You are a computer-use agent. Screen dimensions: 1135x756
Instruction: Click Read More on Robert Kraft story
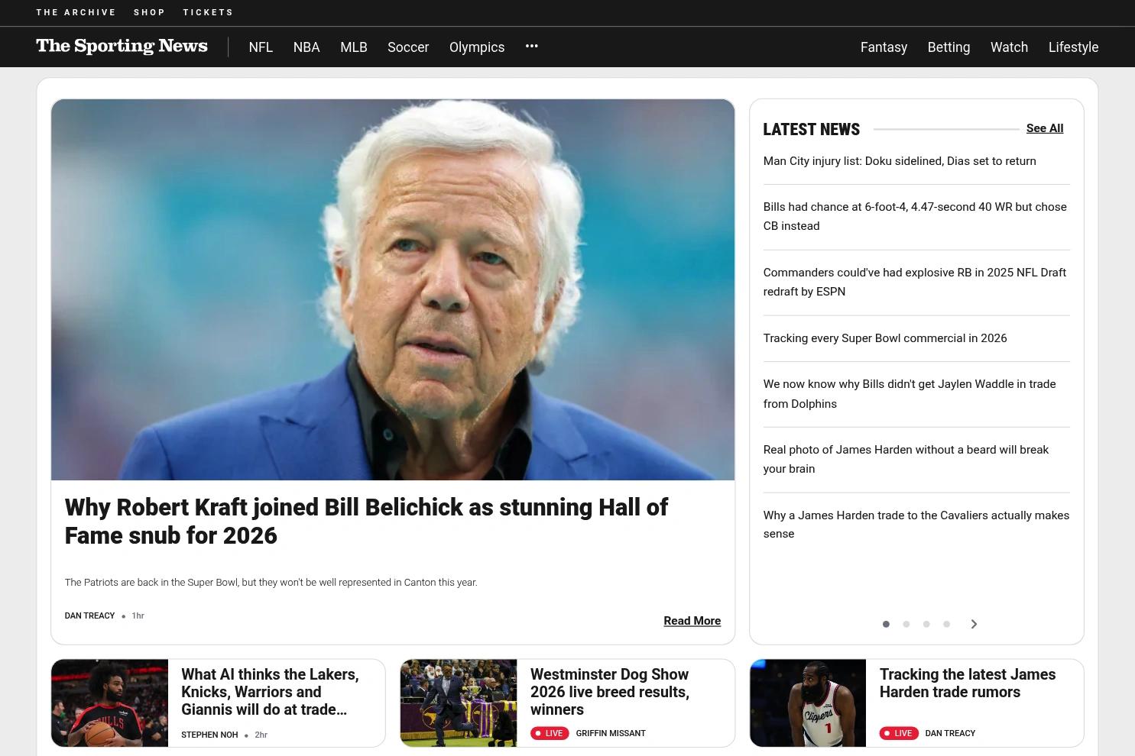(692, 621)
